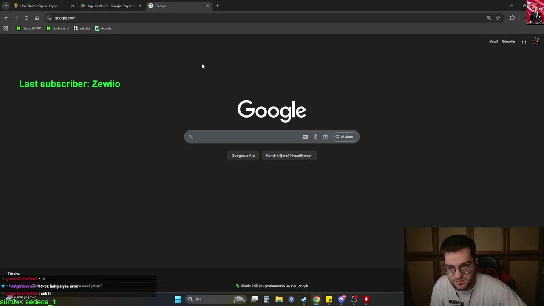
Task: Open the subday bookmark
Action: coord(82,28)
